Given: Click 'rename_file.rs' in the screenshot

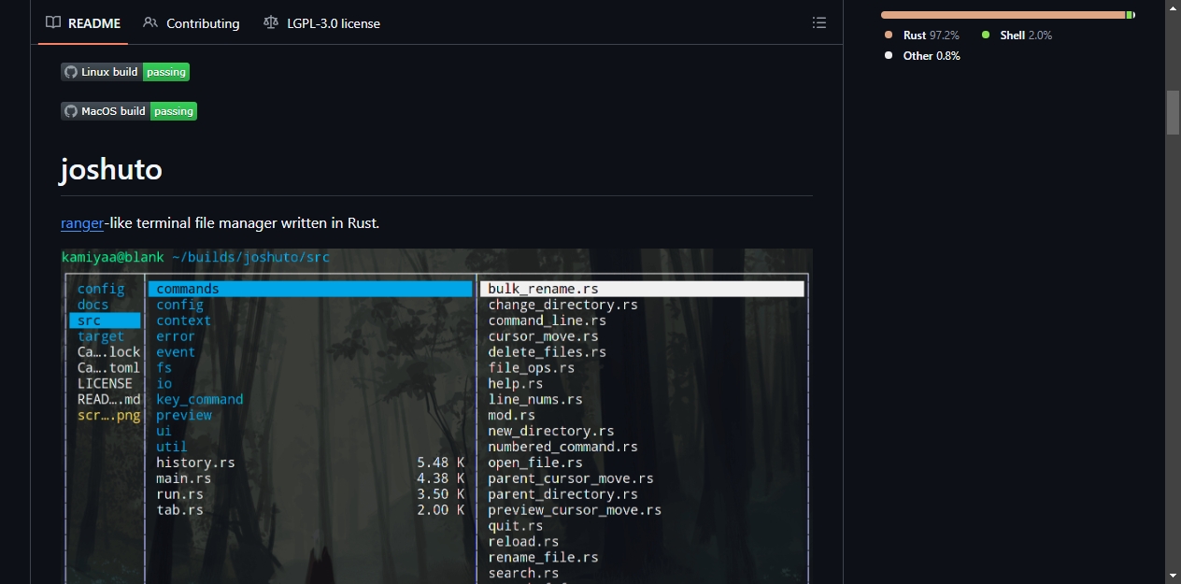Looking at the screenshot, I should coord(543,558).
